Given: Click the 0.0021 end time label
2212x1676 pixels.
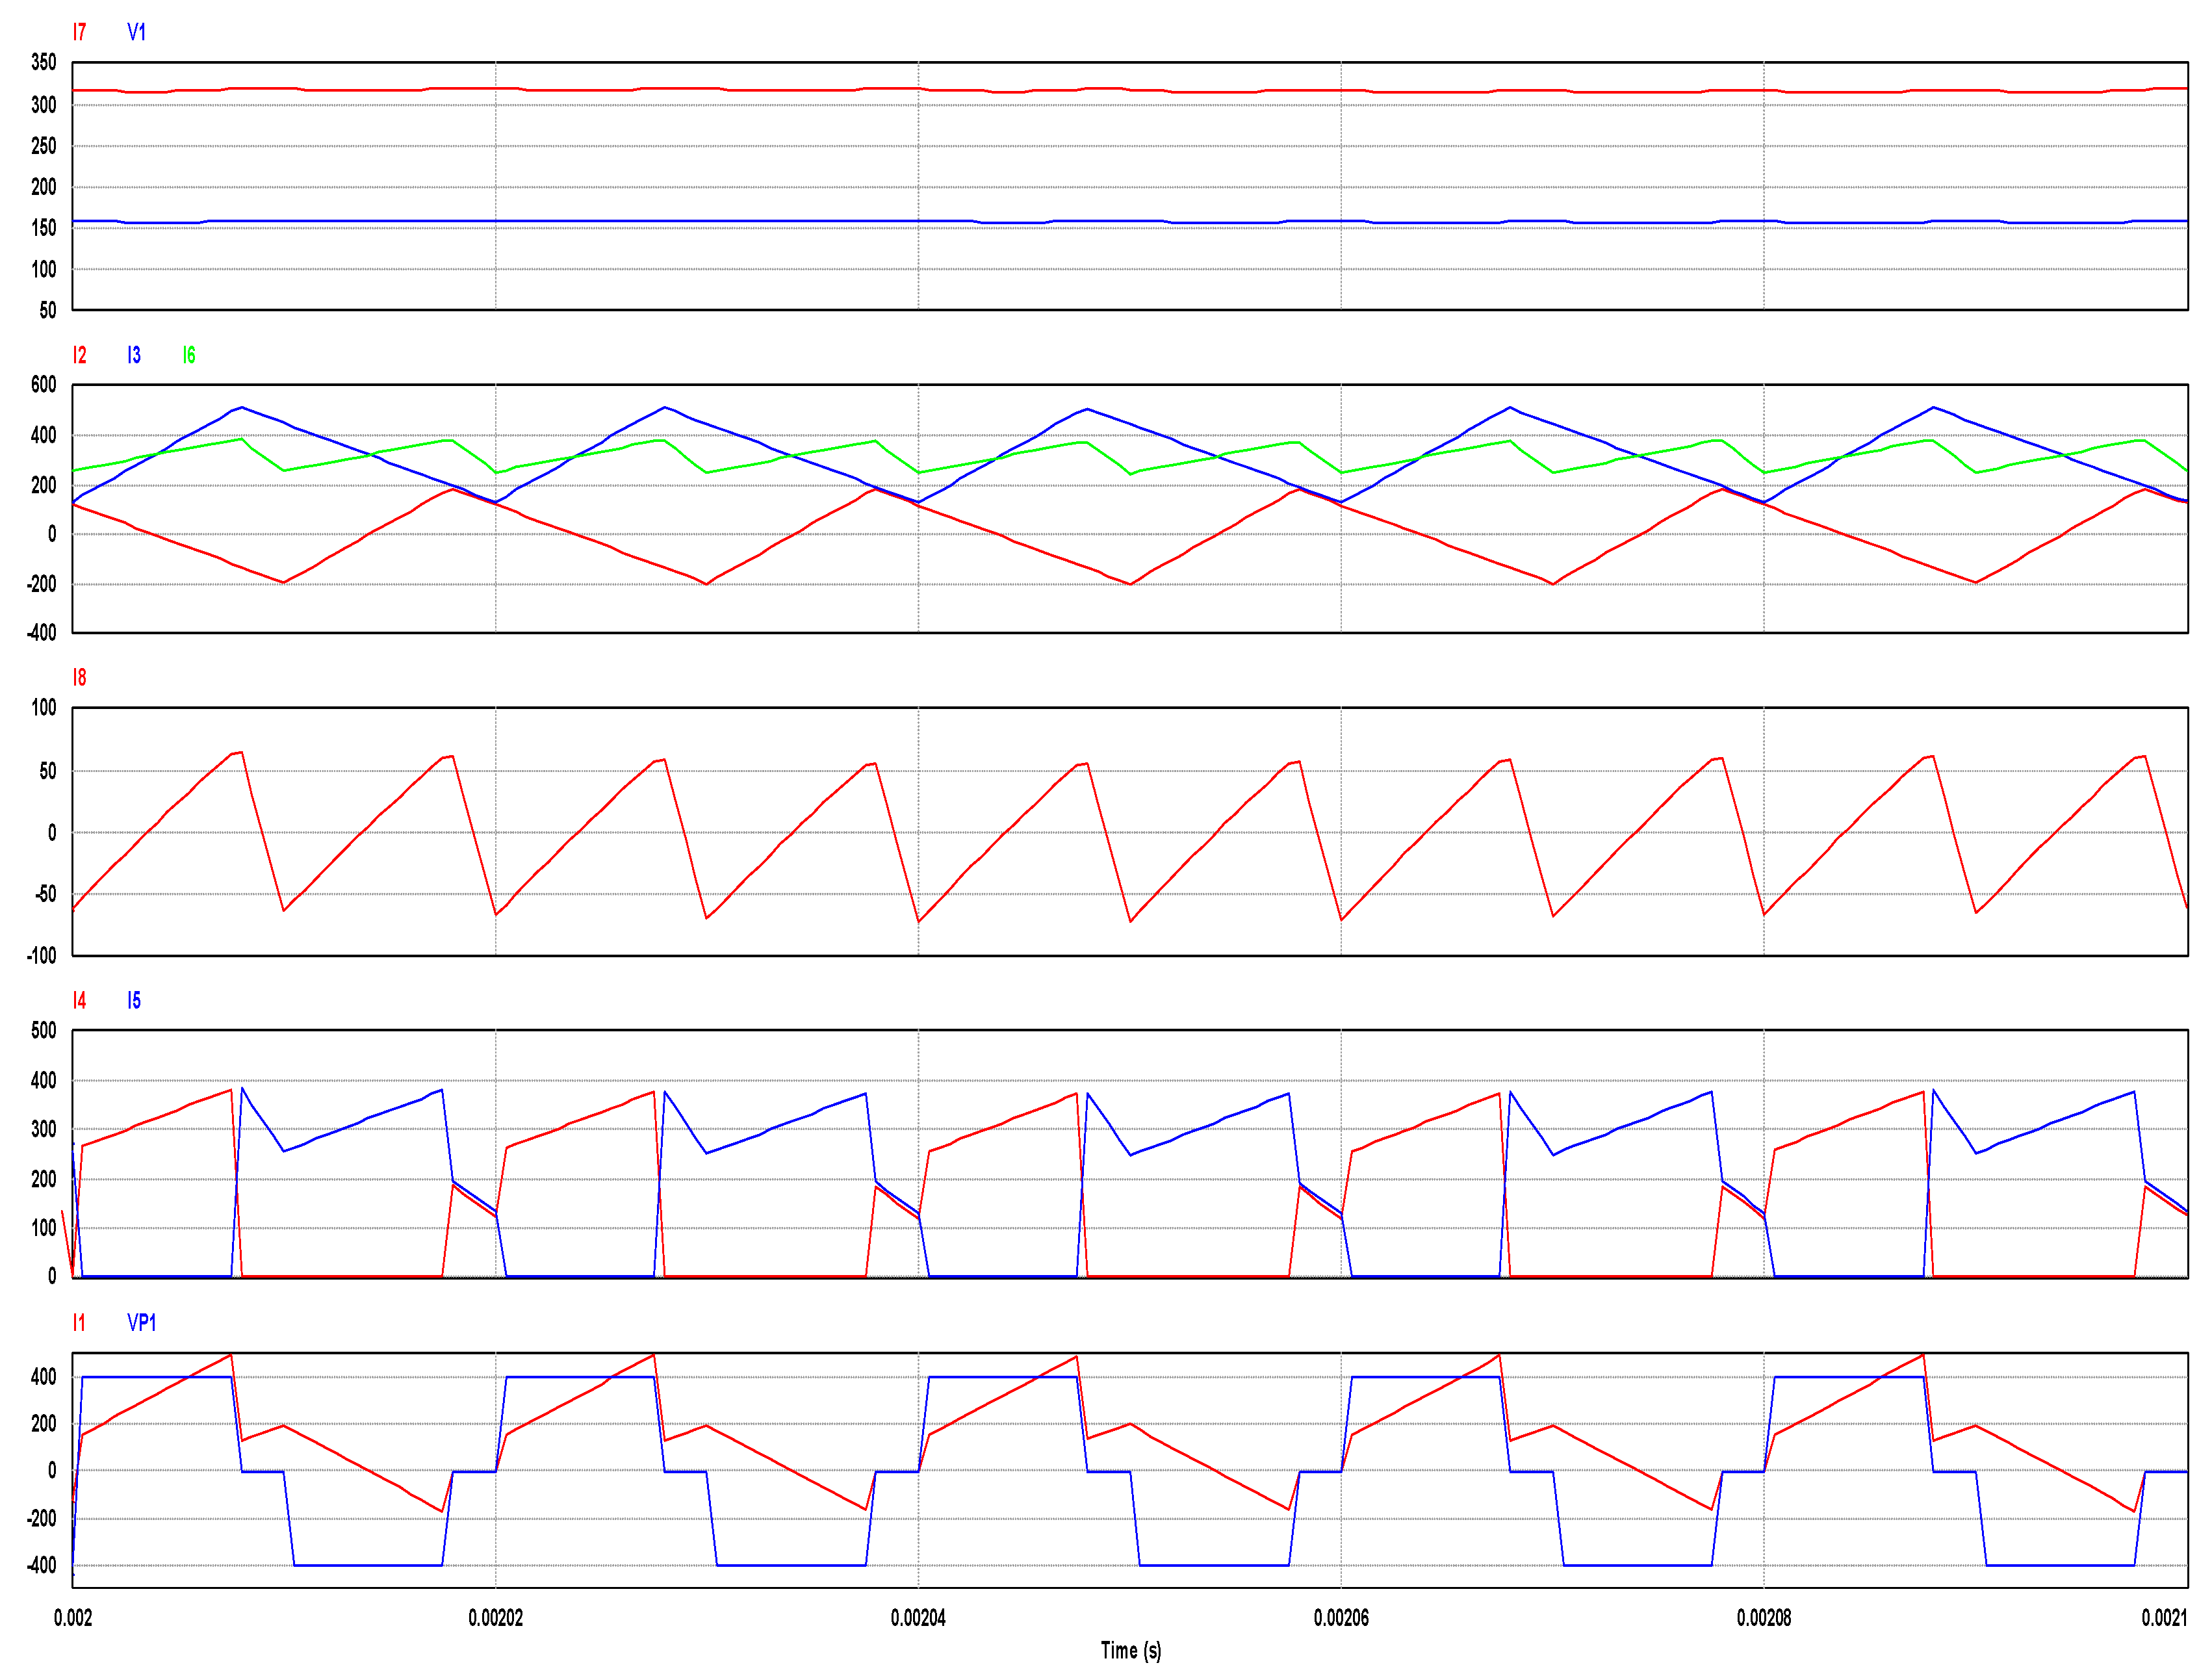Looking at the screenshot, I should pyautogui.click(x=2163, y=1618).
